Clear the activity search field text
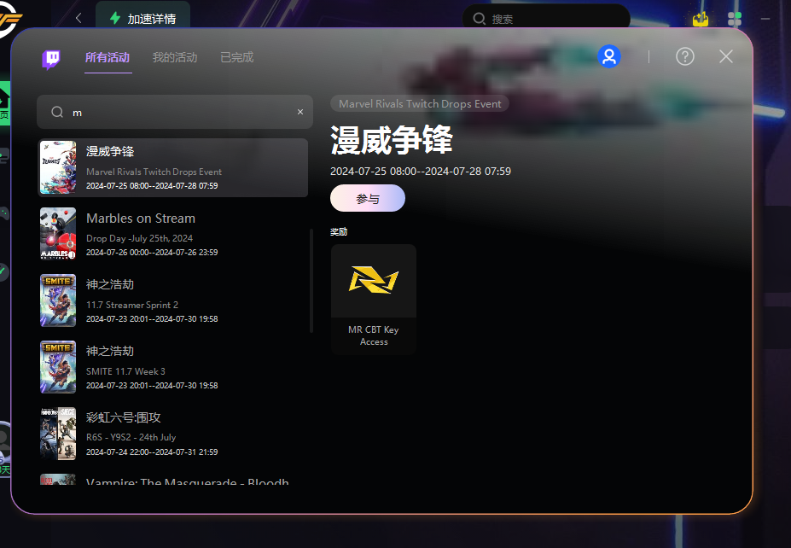This screenshot has width=791, height=548. click(x=300, y=112)
